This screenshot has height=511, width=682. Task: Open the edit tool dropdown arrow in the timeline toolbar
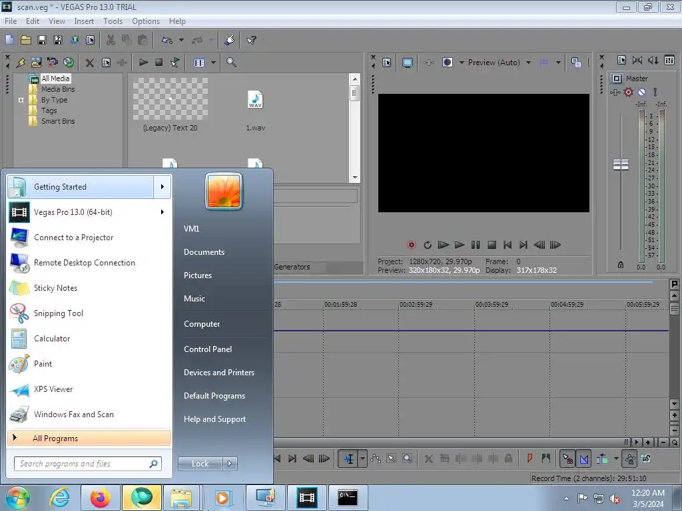[362, 458]
